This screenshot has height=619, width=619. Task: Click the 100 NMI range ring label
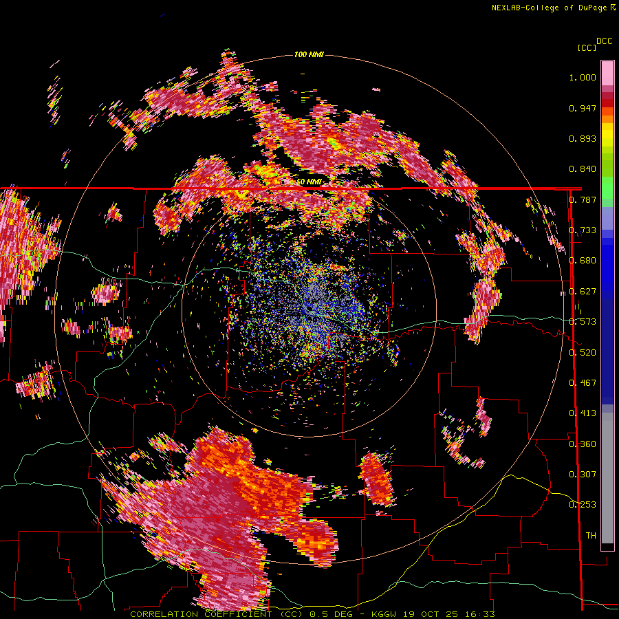click(309, 54)
